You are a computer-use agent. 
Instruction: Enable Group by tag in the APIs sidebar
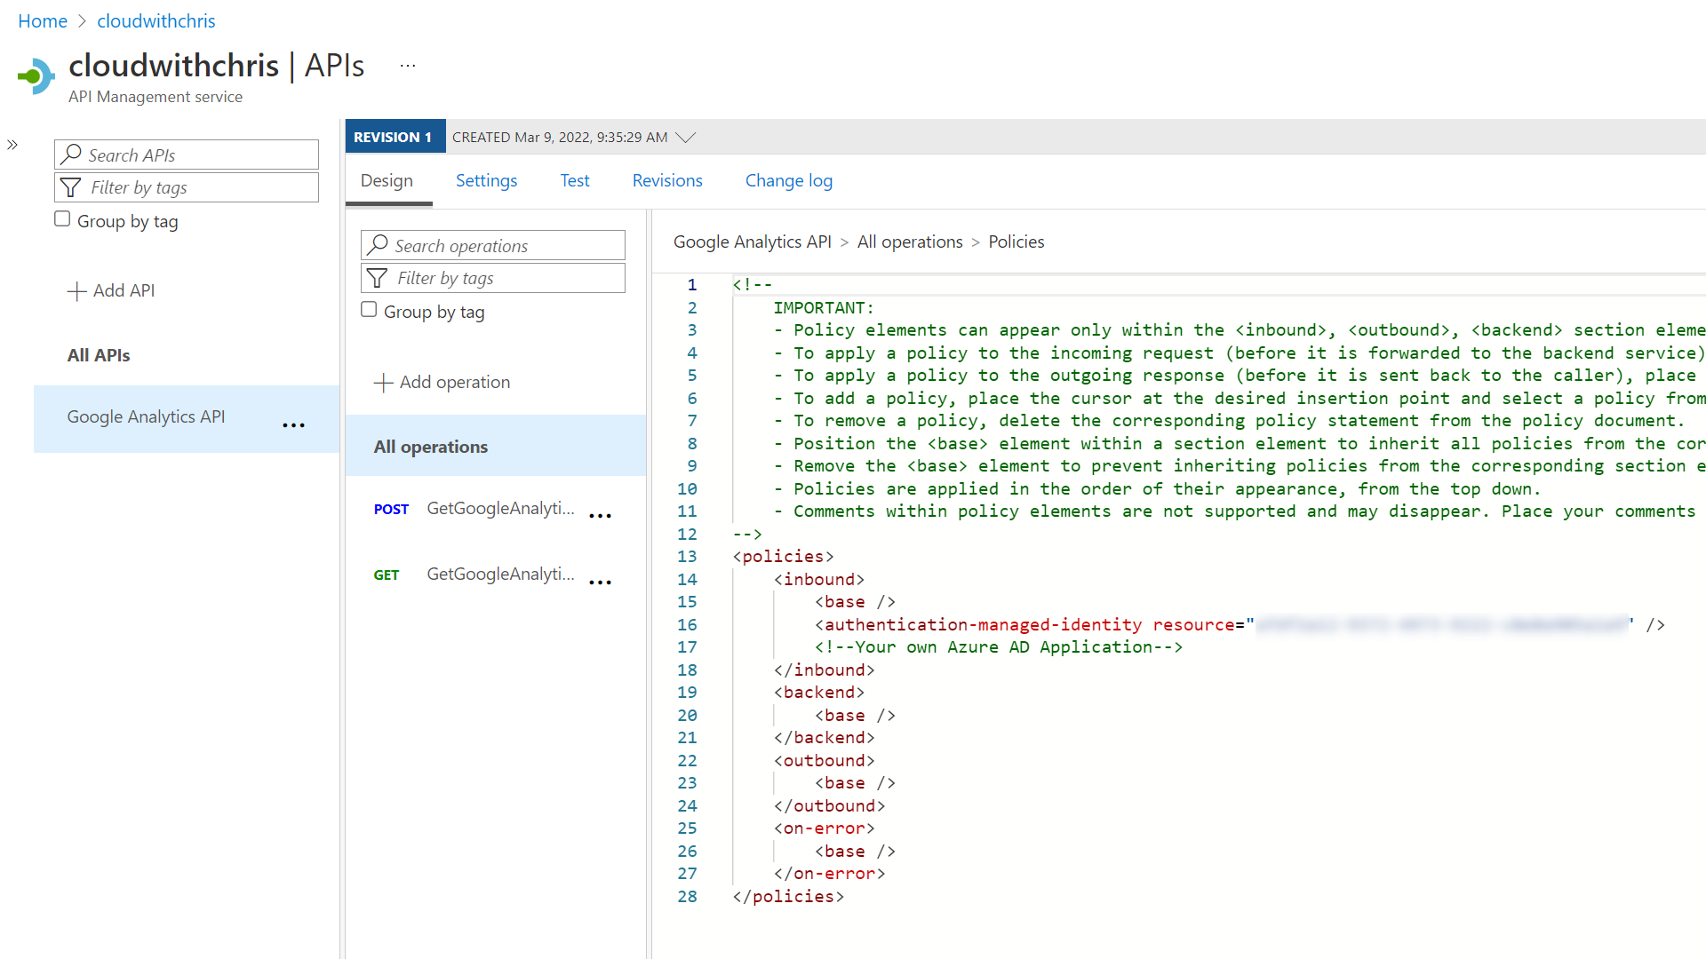[x=61, y=218]
